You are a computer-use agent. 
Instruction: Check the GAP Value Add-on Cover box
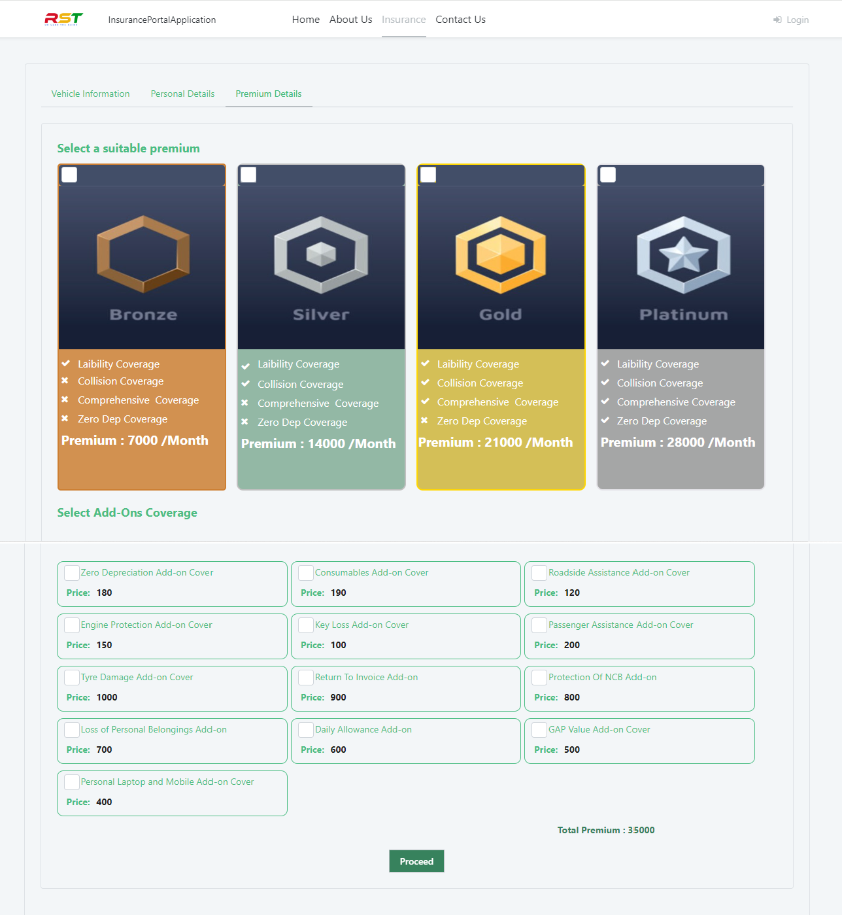point(539,730)
